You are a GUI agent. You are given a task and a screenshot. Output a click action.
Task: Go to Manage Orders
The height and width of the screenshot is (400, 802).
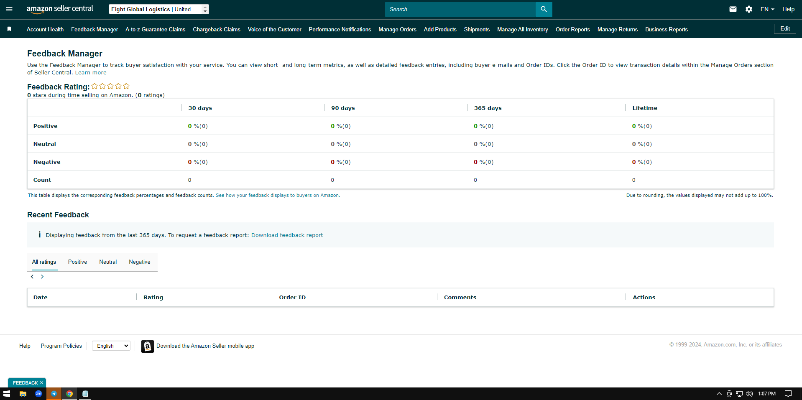click(397, 29)
